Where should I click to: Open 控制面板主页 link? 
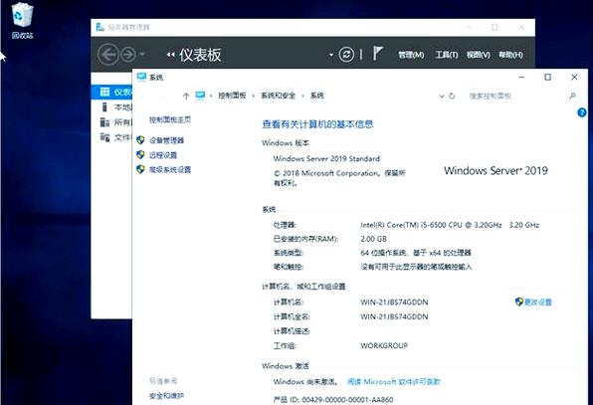click(170, 119)
